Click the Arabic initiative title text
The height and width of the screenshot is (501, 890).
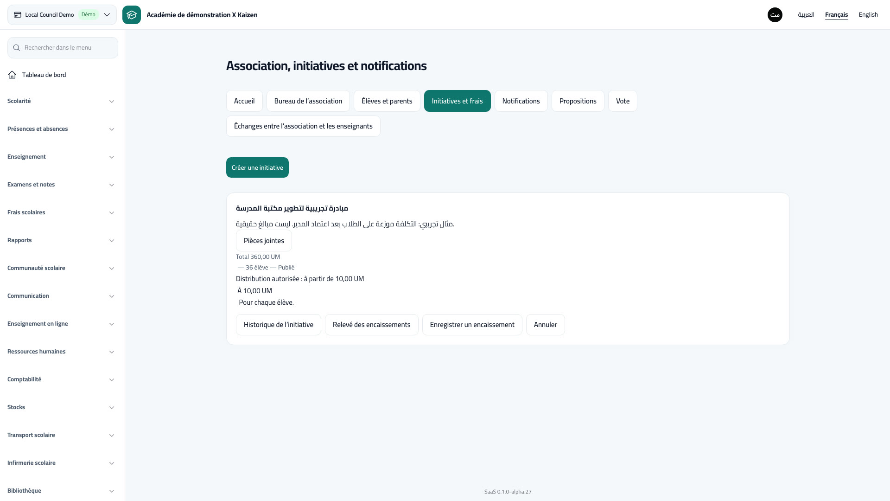point(292,208)
